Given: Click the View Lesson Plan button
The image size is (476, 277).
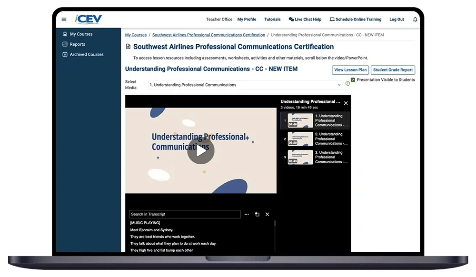Looking at the screenshot, I should click(350, 70).
